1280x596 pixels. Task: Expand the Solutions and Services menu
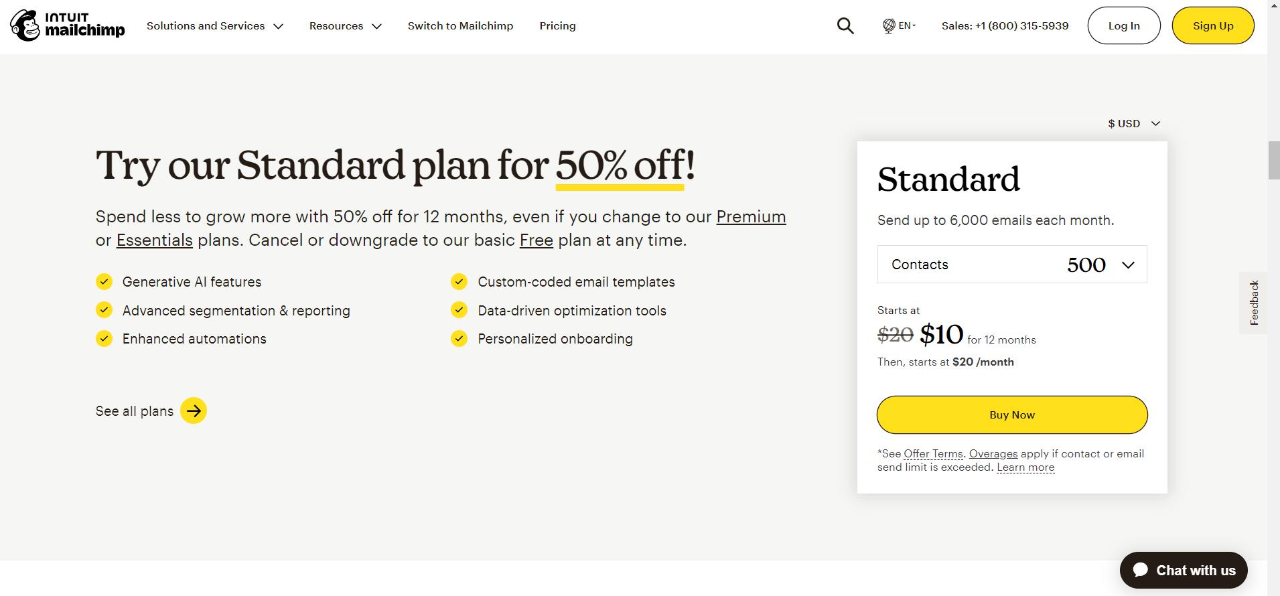214,25
